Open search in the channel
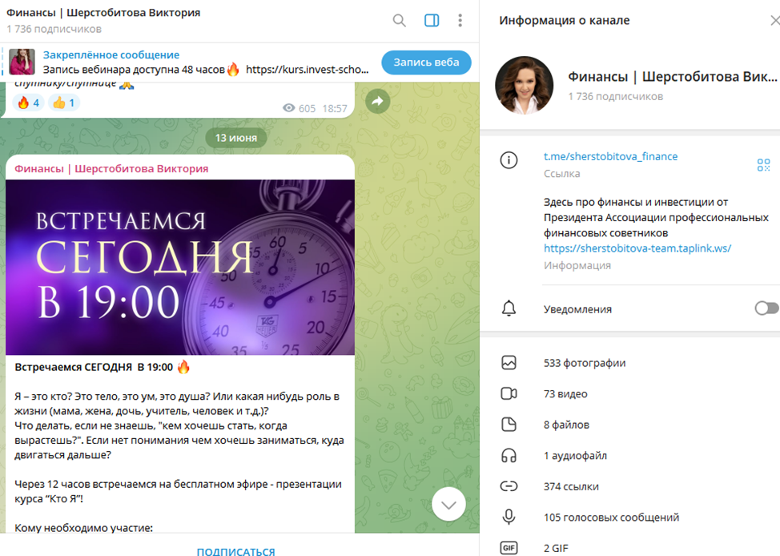This screenshot has height=556, width=780. click(x=399, y=20)
